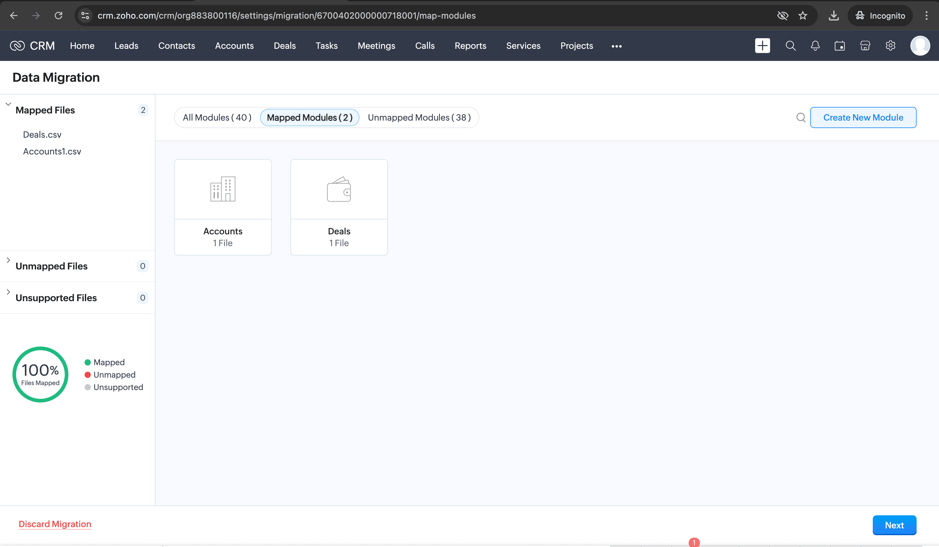This screenshot has height=547, width=939.
Task: Open the setup gear icon
Action: click(890, 46)
